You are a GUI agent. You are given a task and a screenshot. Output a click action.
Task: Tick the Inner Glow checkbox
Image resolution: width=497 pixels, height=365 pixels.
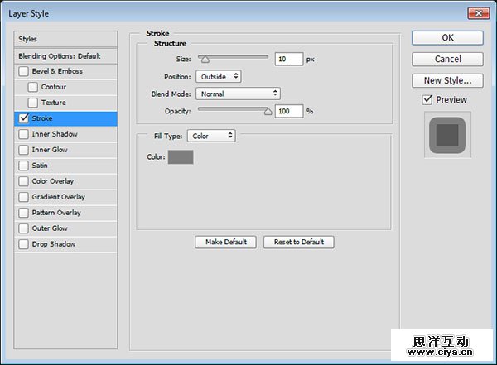[x=23, y=150]
